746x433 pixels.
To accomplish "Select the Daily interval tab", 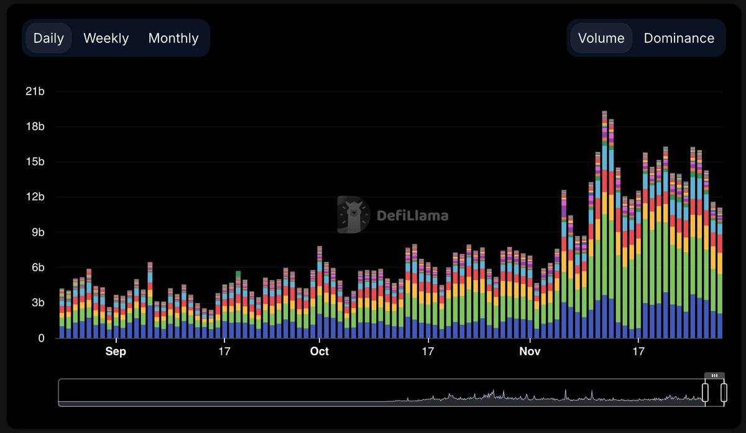I will point(48,38).
